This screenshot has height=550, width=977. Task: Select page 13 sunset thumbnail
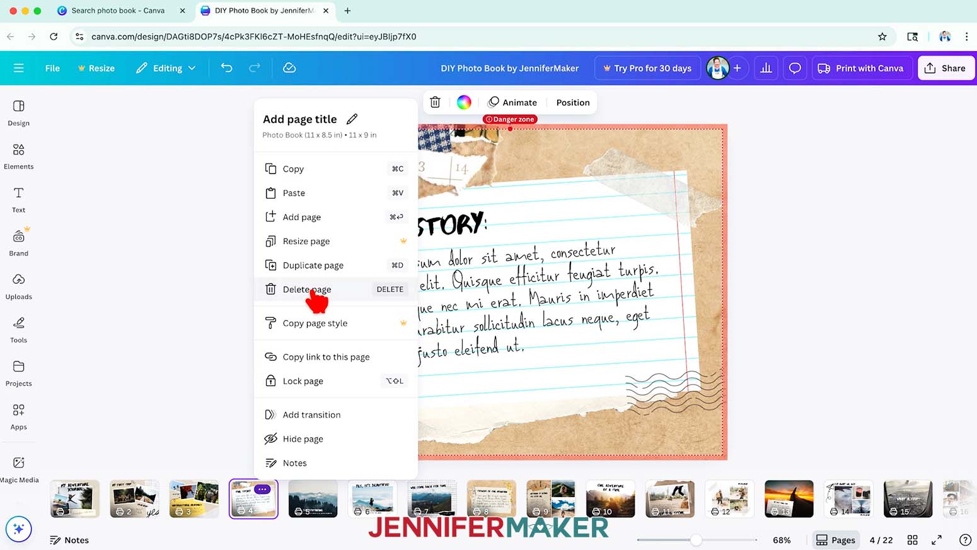[x=789, y=499]
